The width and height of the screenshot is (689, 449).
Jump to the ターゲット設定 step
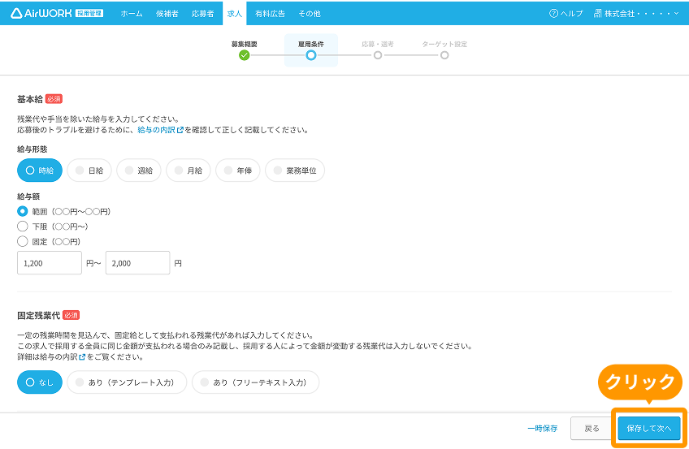(444, 50)
